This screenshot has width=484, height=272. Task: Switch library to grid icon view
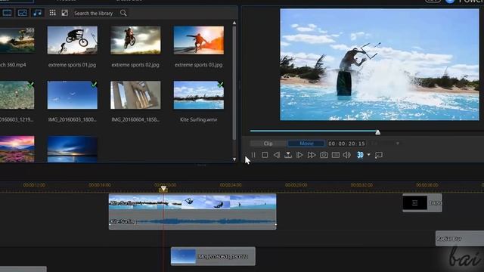(52, 13)
